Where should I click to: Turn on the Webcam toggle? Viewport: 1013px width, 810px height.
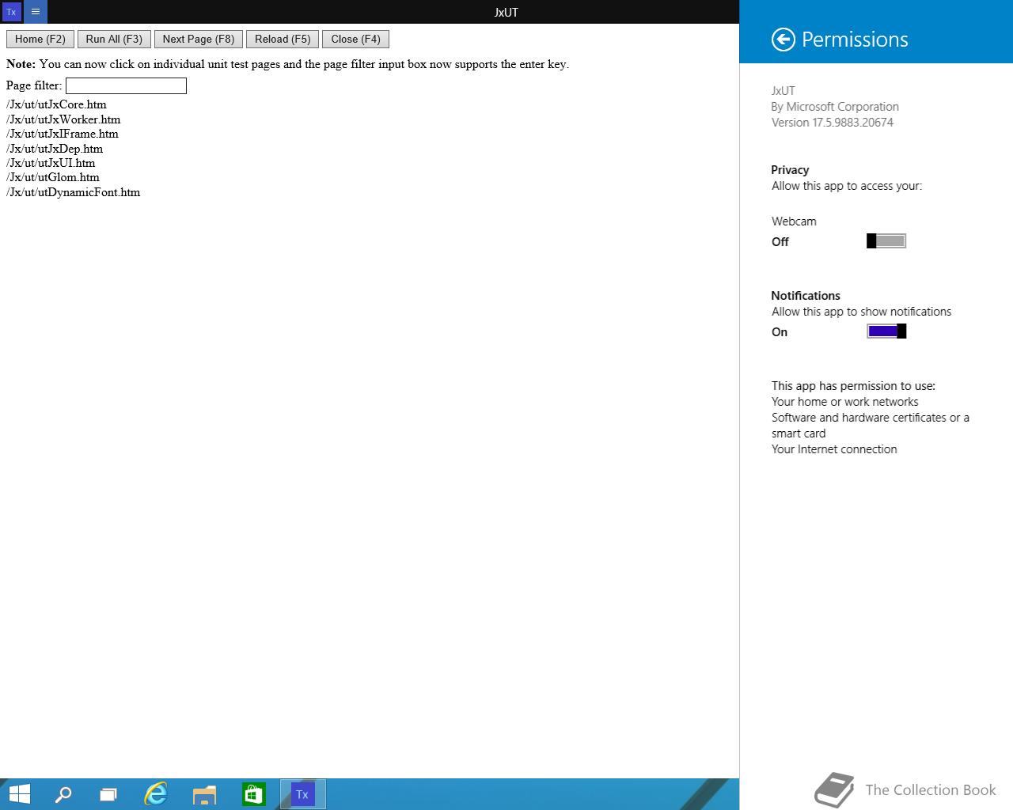(x=886, y=241)
